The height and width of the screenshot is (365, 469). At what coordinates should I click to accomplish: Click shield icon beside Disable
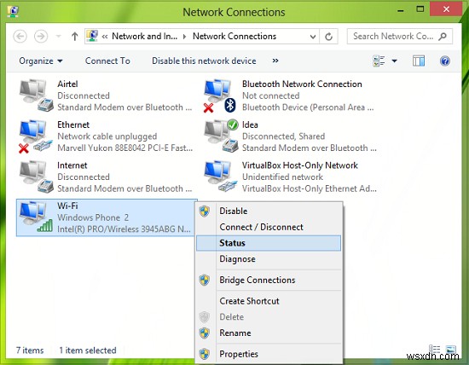click(x=205, y=211)
